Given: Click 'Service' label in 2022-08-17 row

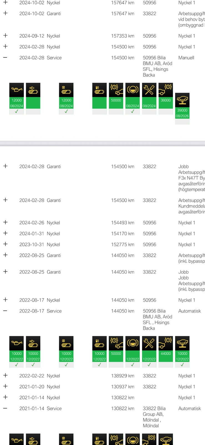Looking at the screenshot, I should (x=54, y=311).
